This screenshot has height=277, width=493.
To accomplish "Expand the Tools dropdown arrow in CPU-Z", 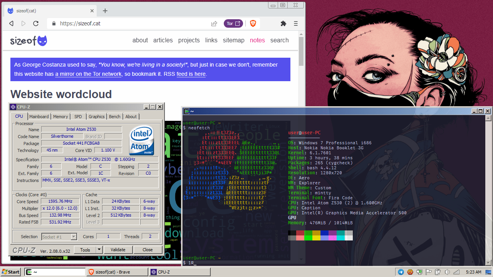I will 99,250.
